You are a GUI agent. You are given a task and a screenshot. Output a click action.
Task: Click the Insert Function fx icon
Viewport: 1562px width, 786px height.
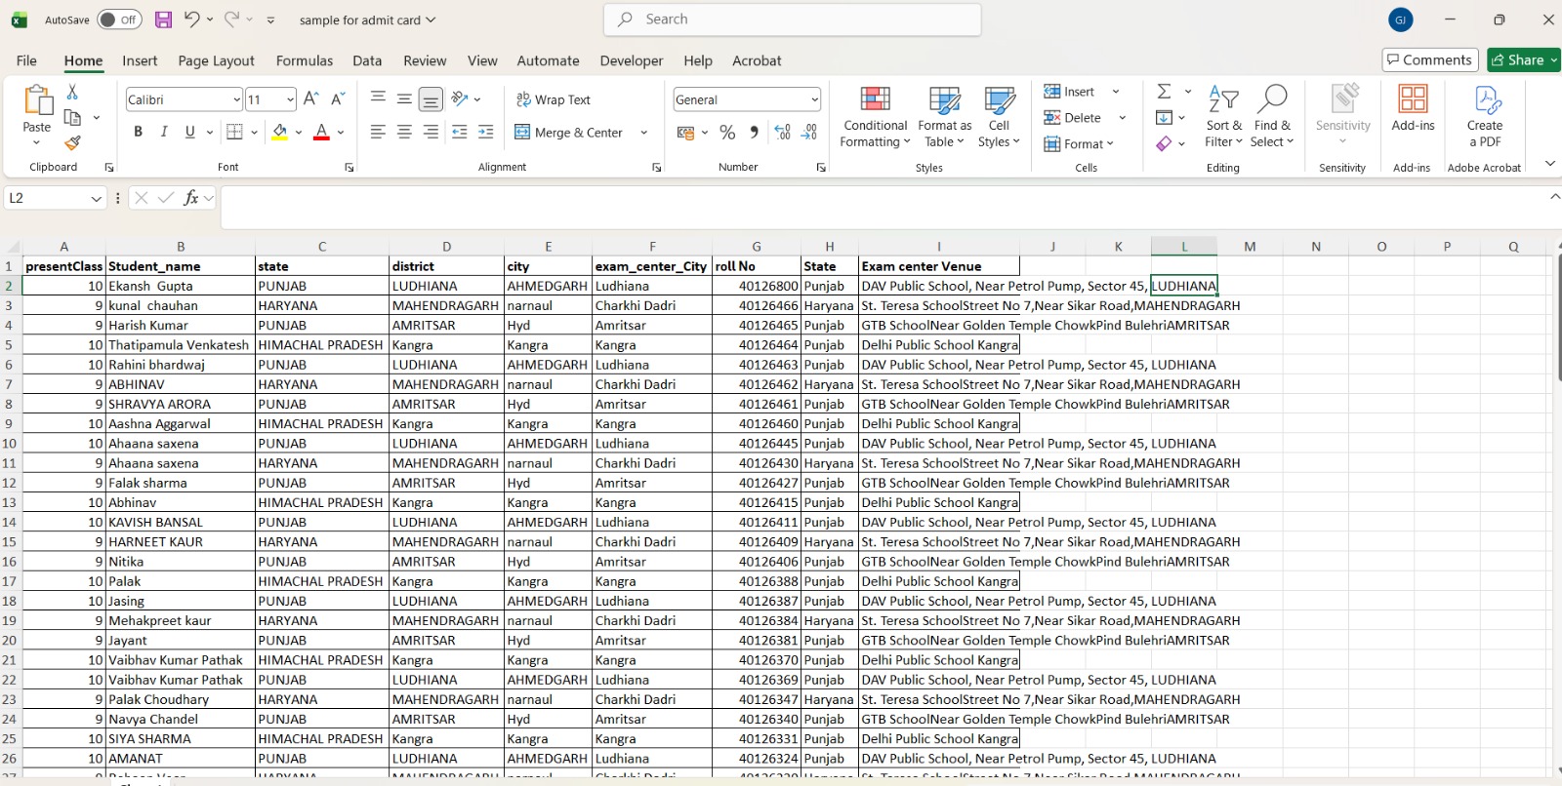pyautogui.click(x=191, y=198)
